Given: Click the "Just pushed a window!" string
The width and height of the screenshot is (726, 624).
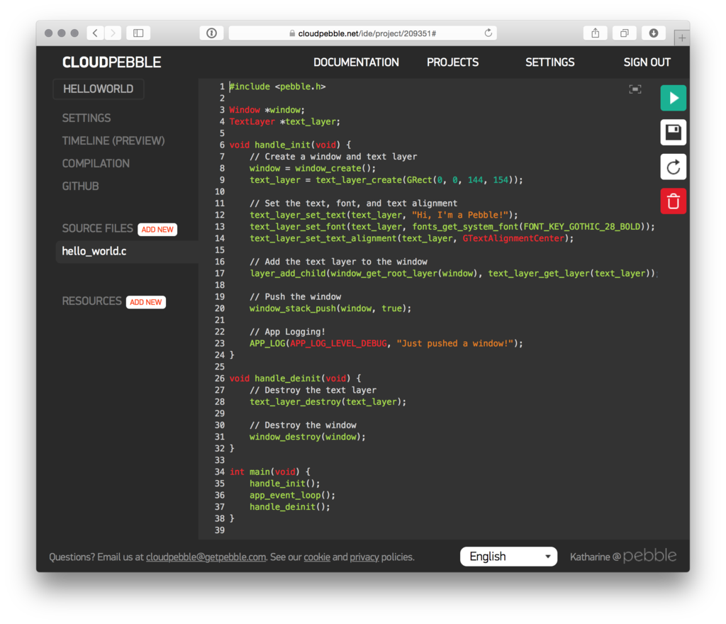Looking at the screenshot, I should point(455,343).
